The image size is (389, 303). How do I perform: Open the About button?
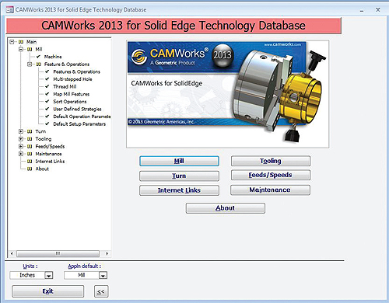pos(226,208)
